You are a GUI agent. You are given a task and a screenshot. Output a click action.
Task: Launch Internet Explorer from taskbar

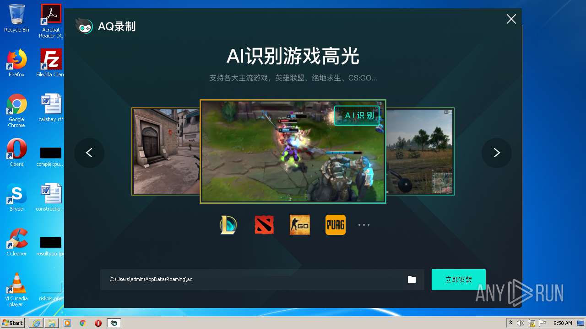click(36, 323)
